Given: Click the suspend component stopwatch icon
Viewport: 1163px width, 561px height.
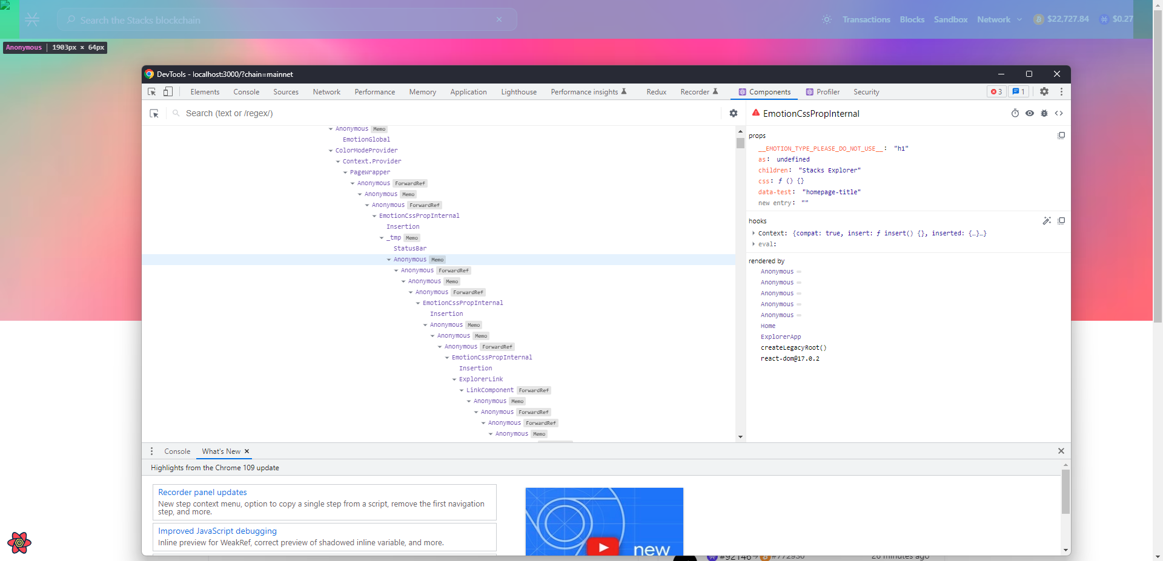Looking at the screenshot, I should pos(1015,113).
